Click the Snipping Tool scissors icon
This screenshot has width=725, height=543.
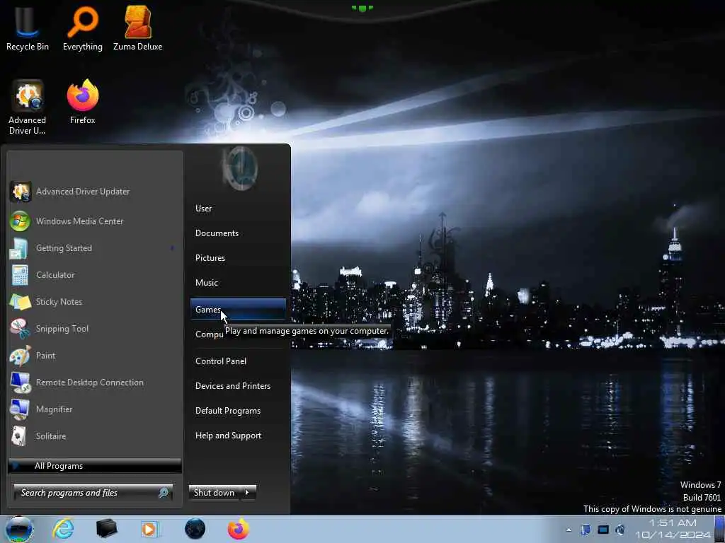point(20,329)
